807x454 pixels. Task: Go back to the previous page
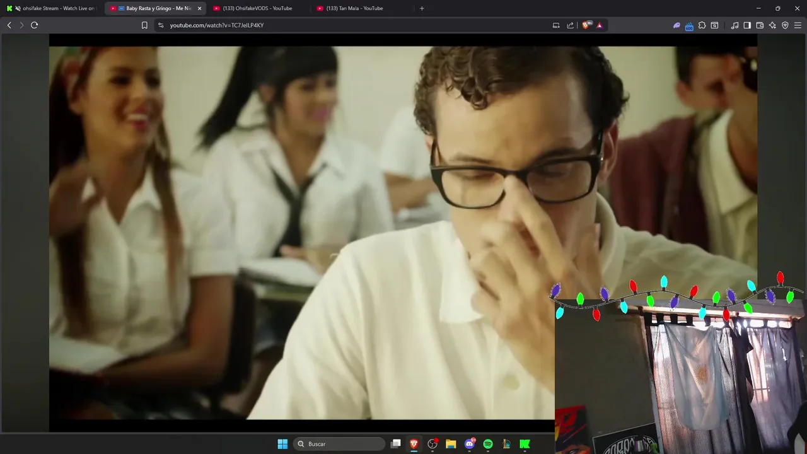point(9,25)
